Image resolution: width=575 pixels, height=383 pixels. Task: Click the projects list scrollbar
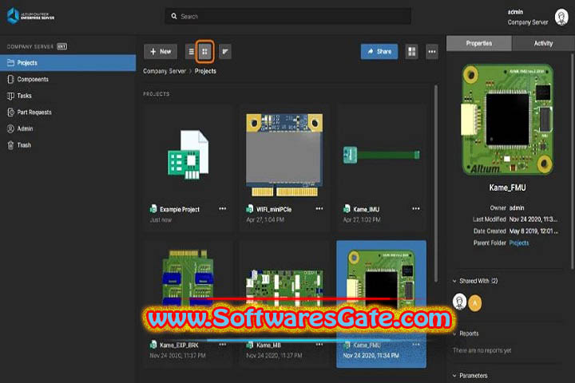[x=436, y=184]
